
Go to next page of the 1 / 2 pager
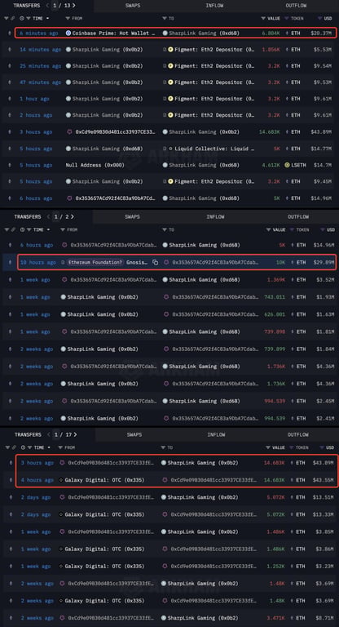(x=73, y=216)
